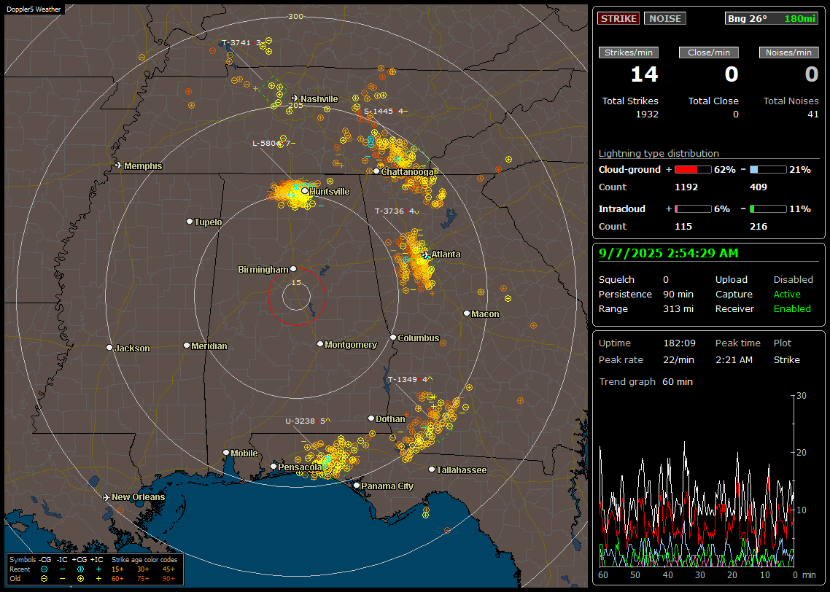Click the symbols legend box

click(95, 569)
